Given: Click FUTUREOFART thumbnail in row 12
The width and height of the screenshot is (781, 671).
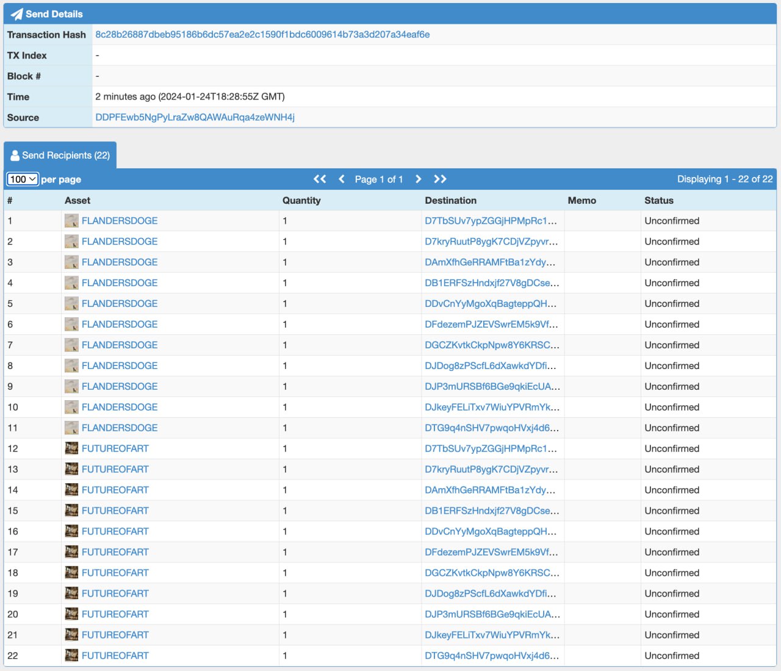Looking at the screenshot, I should click(71, 449).
